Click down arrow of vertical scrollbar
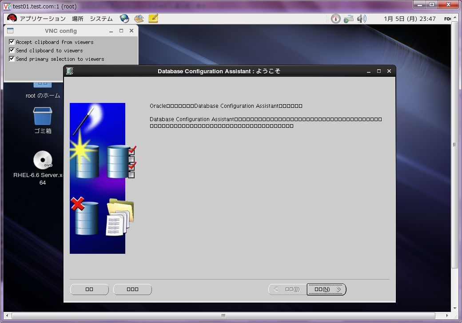The image size is (462, 323). point(454,308)
